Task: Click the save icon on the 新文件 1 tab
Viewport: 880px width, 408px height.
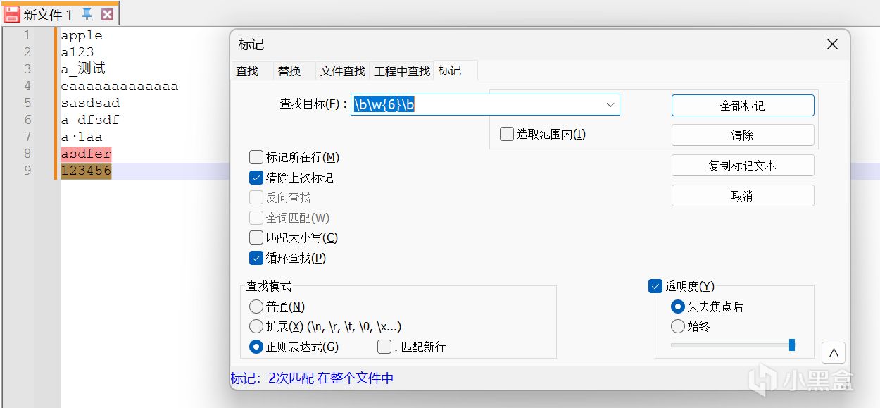Action: [x=12, y=14]
